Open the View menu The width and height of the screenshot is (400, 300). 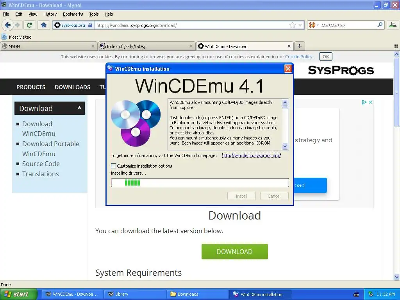click(x=33, y=14)
